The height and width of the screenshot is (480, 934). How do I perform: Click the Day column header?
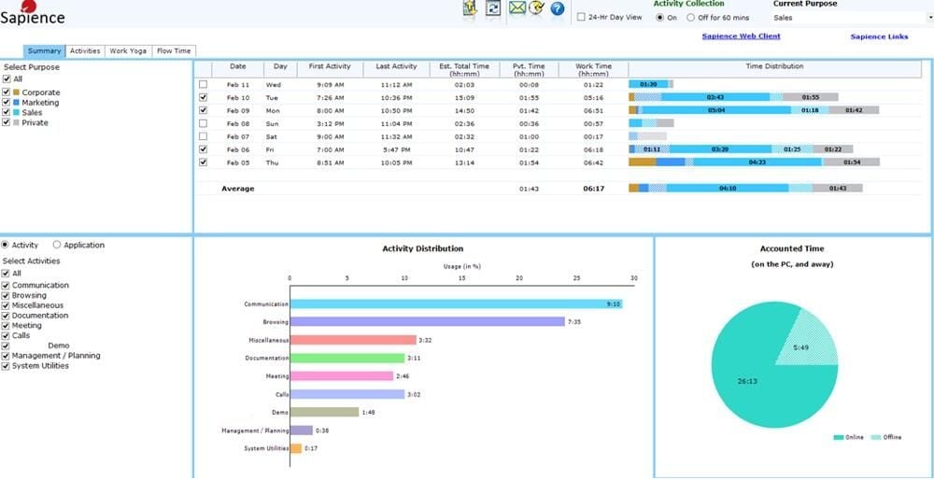coord(280,68)
